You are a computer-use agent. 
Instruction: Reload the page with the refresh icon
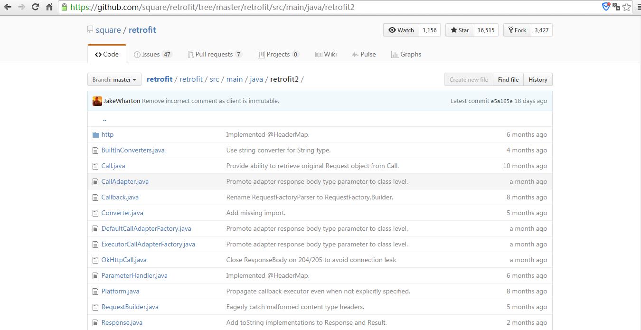point(35,7)
